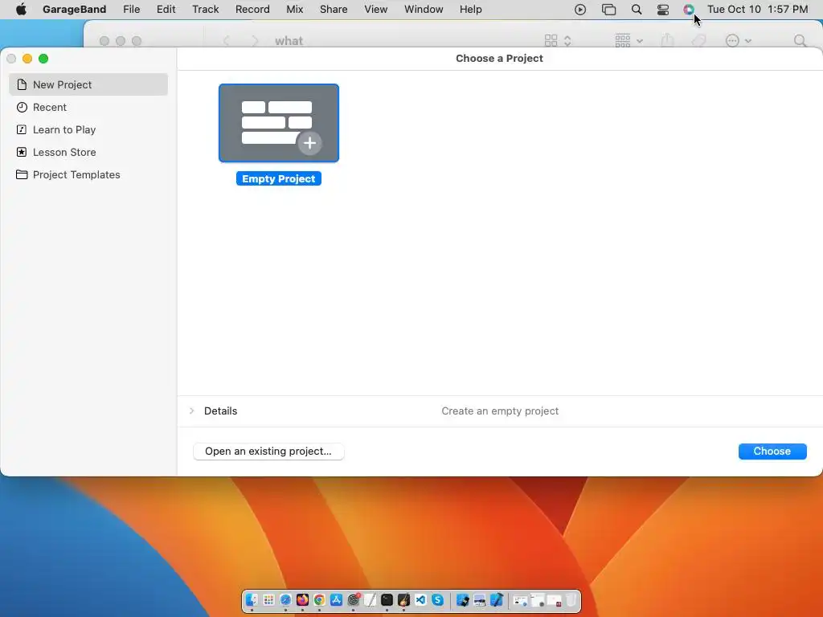Open the Mix menu
This screenshot has width=823, height=617.
point(294,10)
